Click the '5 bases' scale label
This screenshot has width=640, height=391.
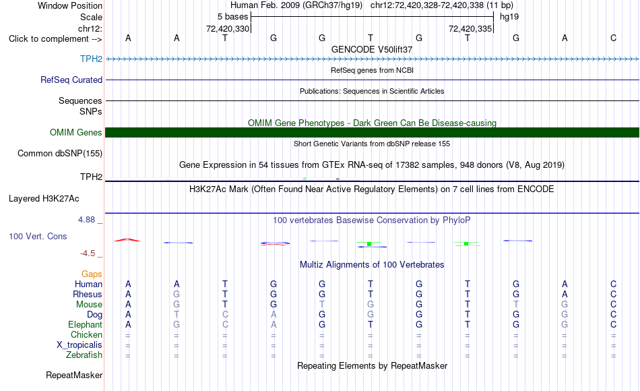[232, 17]
